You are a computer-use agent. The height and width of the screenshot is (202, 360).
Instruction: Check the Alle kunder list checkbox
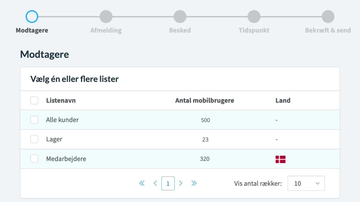(34, 120)
